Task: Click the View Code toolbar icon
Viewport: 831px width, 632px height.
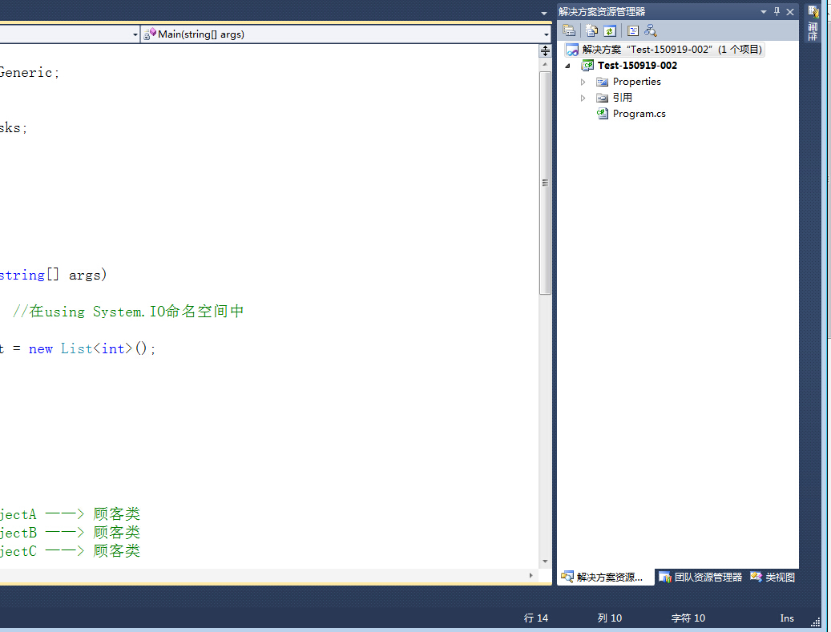Action: pyautogui.click(x=633, y=30)
